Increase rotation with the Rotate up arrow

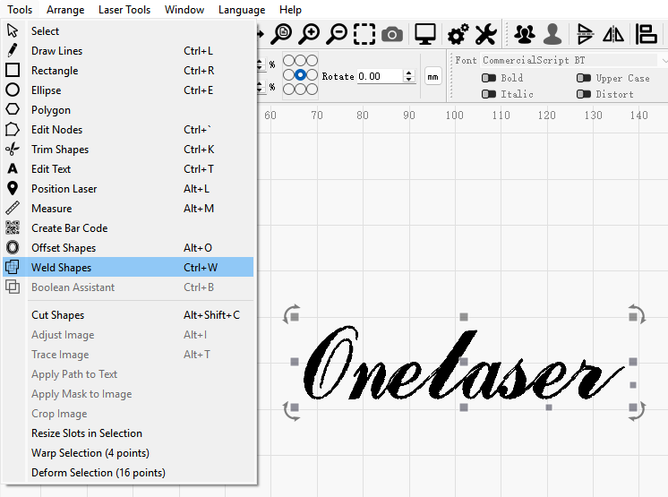pos(409,73)
